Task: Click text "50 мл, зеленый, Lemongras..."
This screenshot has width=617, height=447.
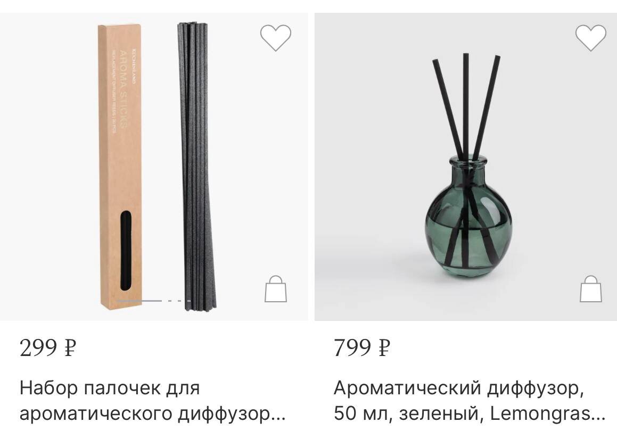Action: point(470,414)
